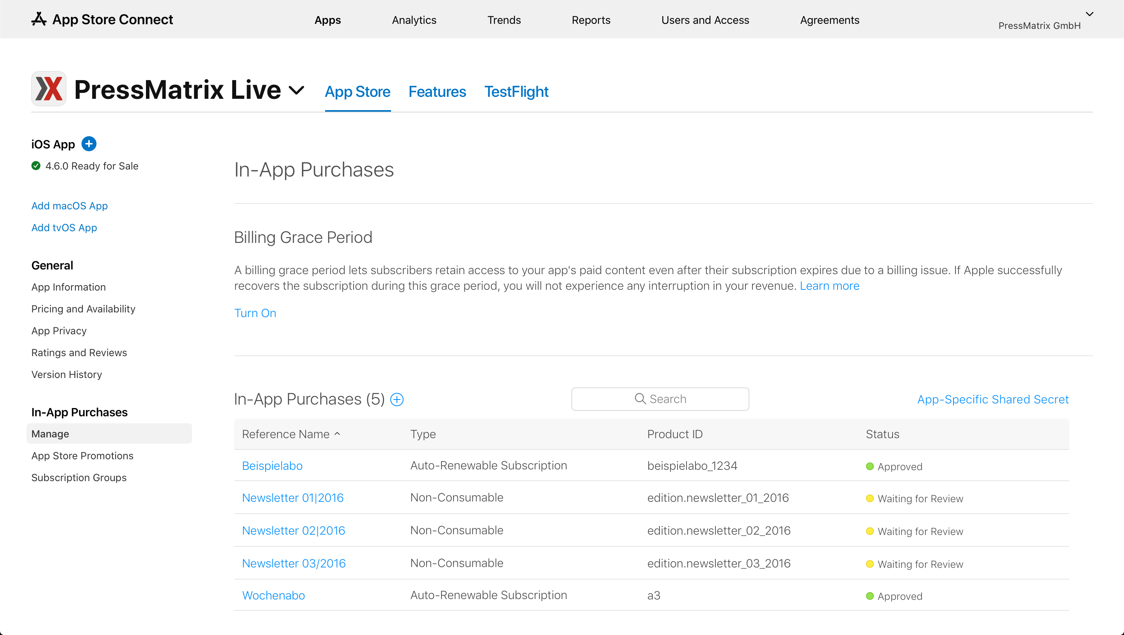Click the PressMatrix Live app icon

coord(48,89)
